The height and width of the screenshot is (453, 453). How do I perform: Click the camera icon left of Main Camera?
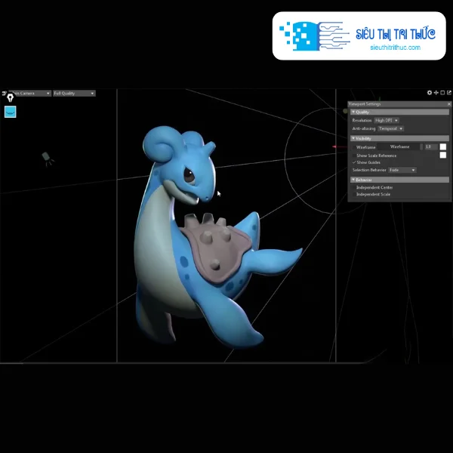coord(4,93)
